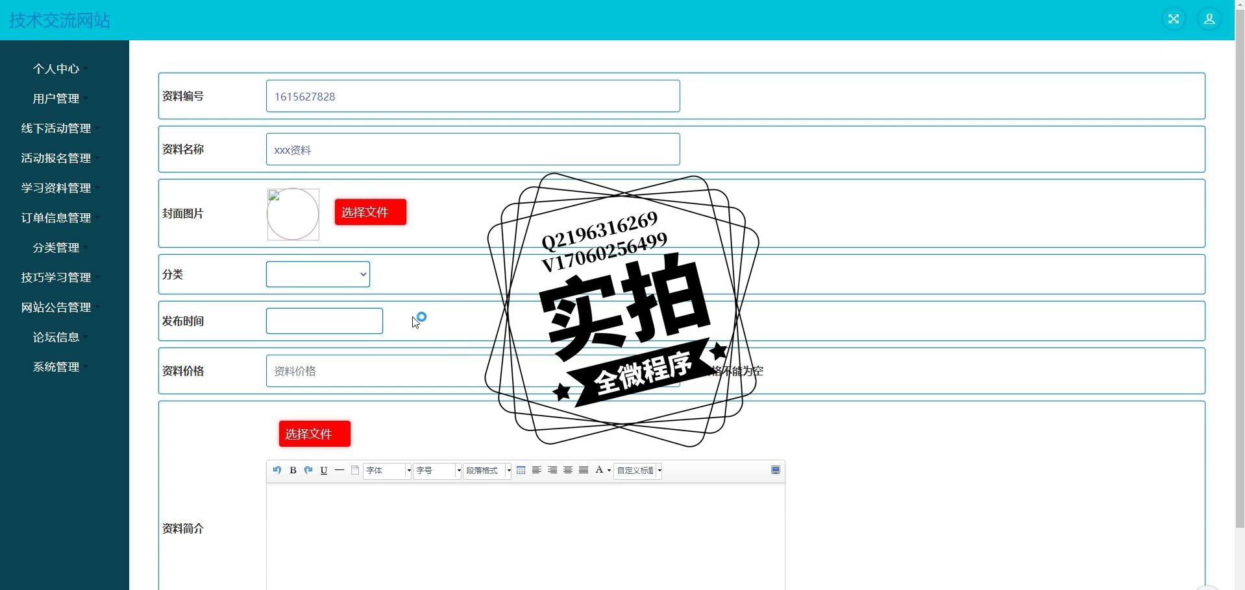
Task: Expand 系统管理 sidebar menu
Action: click(60, 367)
